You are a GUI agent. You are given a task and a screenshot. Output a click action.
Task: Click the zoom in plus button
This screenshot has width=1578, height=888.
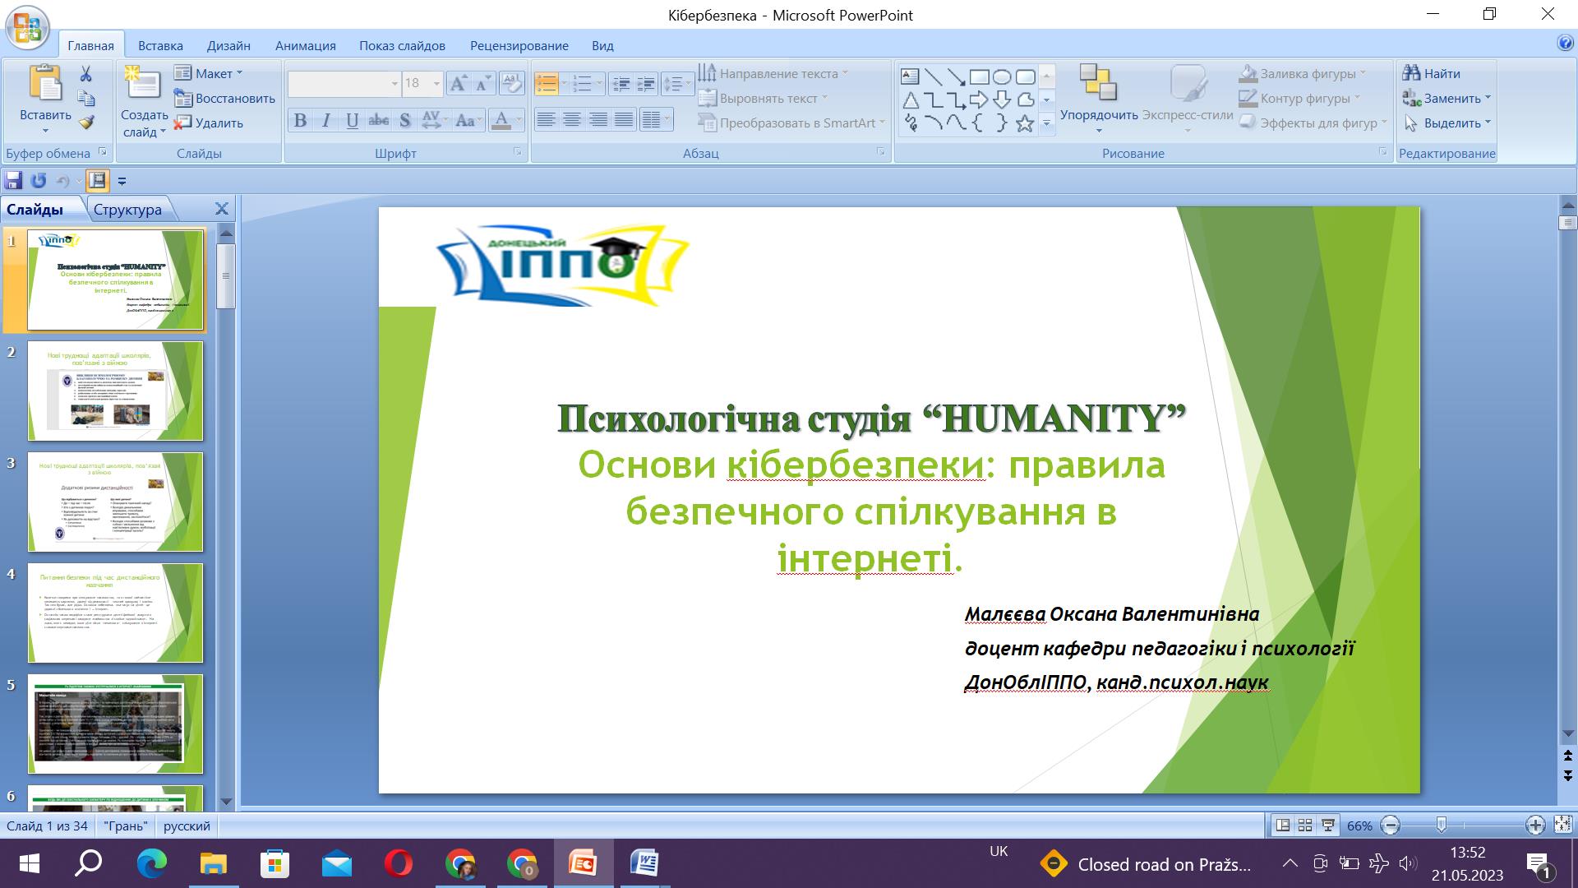(1534, 825)
